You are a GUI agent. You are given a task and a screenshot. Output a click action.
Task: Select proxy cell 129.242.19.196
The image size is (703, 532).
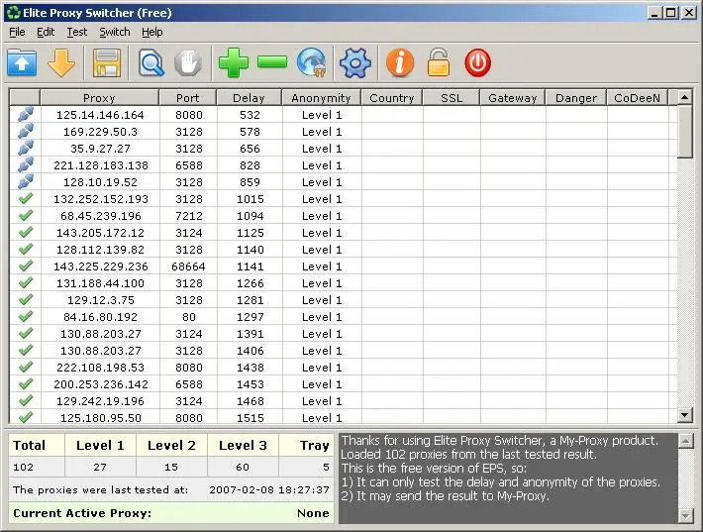click(100, 401)
